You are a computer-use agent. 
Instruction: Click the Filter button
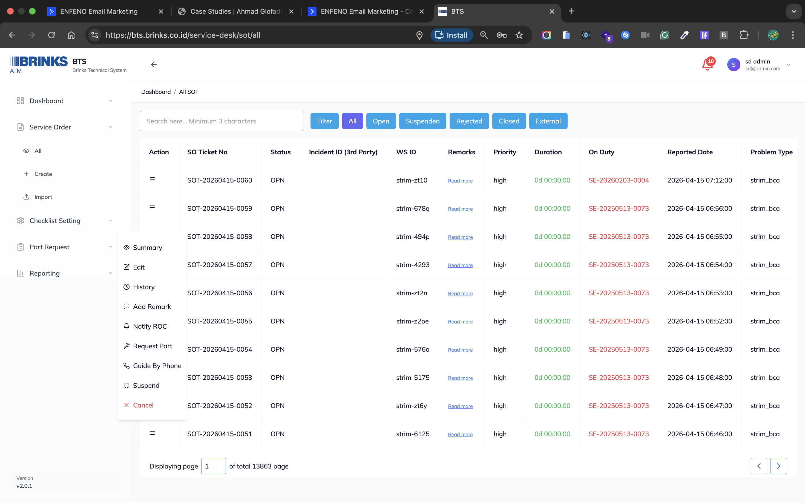[324, 121]
